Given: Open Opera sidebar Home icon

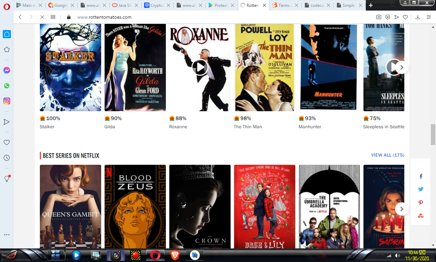Looking at the screenshot, I should (x=7, y=34).
